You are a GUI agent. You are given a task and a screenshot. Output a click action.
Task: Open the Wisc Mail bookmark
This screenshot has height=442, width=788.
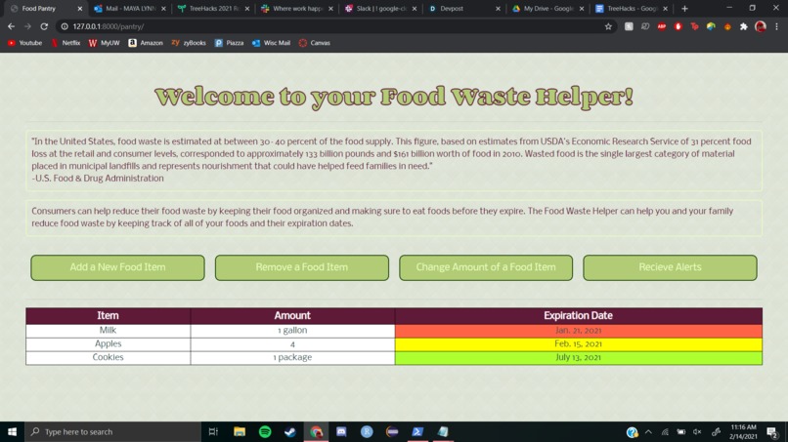272,43
